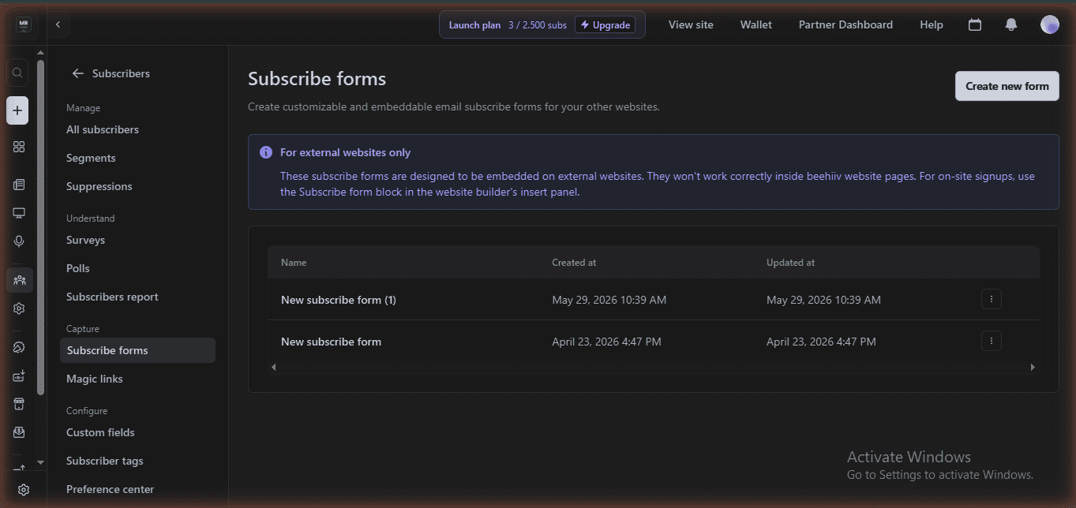The height and width of the screenshot is (508, 1076).
Task: Click Create new form button
Action: (1007, 86)
